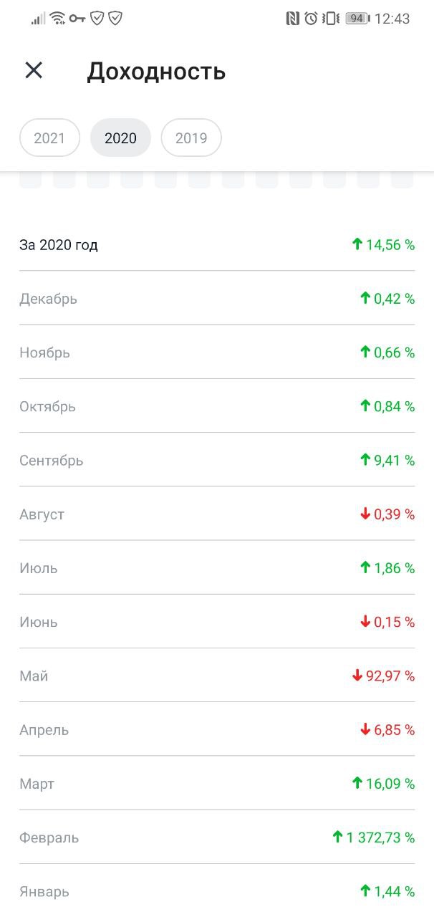The height and width of the screenshot is (917, 434).
Task: Tap the green up arrow for 2020 total
Action: pyautogui.click(x=357, y=244)
